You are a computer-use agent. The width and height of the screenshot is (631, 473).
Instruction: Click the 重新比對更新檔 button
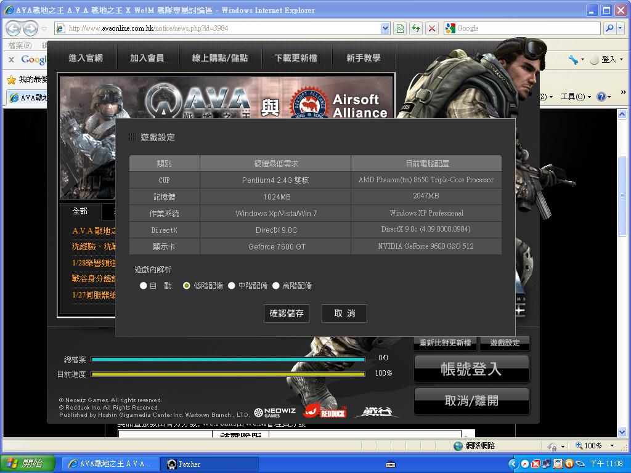(x=445, y=342)
